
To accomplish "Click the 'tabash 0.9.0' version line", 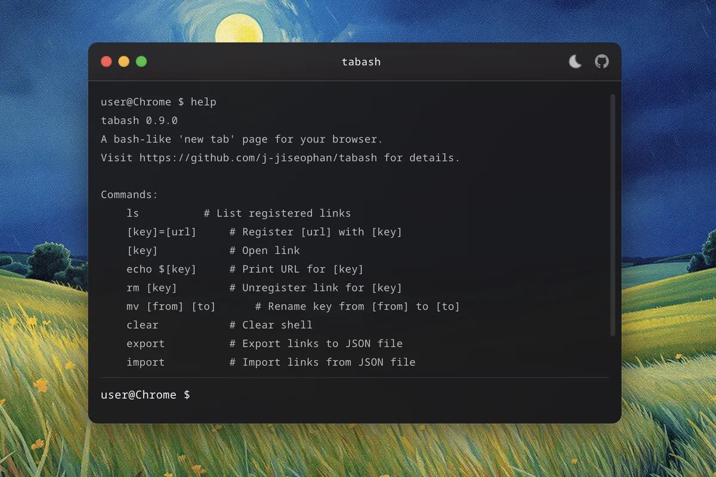I will point(139,120).
